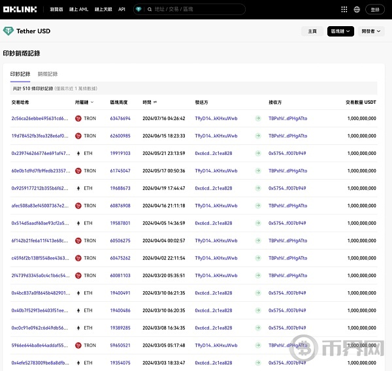Open the 瀏覽器 explorer menu
The image size is (392, 371).
click(x=56, y=10)
